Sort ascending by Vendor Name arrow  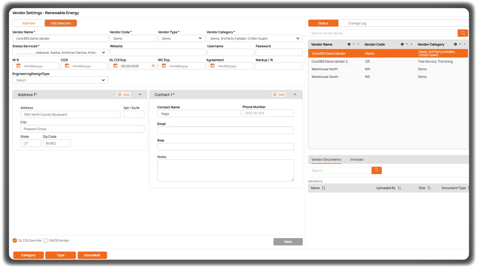pos(354,44)
